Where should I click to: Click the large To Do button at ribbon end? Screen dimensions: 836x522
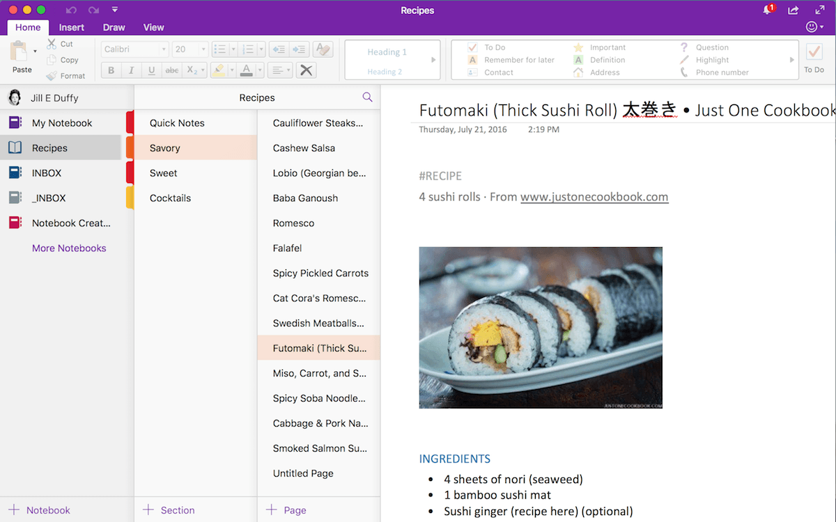click(x=814, y=58)
